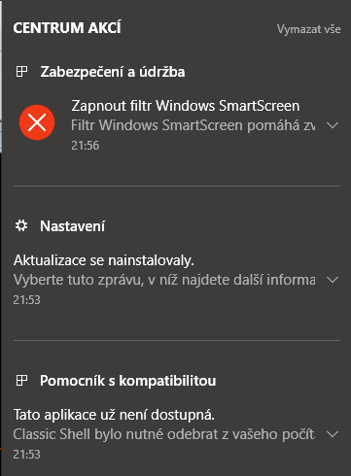This screenshot has height=476, width=351.
Task: Click the red X SmartScreen warning icon
Action: click(37, 122)
